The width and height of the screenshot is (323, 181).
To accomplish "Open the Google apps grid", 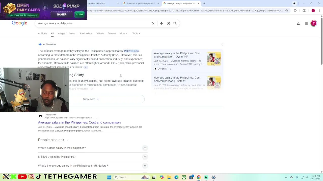I will 306,23.
